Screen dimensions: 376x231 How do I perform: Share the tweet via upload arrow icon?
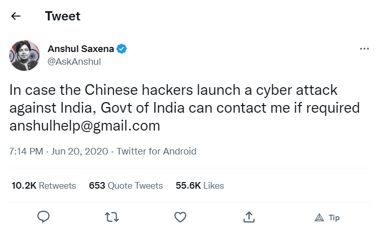coord(249,217)
